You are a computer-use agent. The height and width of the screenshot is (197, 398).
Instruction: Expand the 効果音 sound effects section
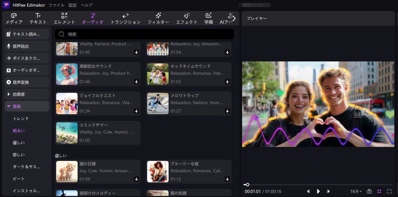point(27,94)
